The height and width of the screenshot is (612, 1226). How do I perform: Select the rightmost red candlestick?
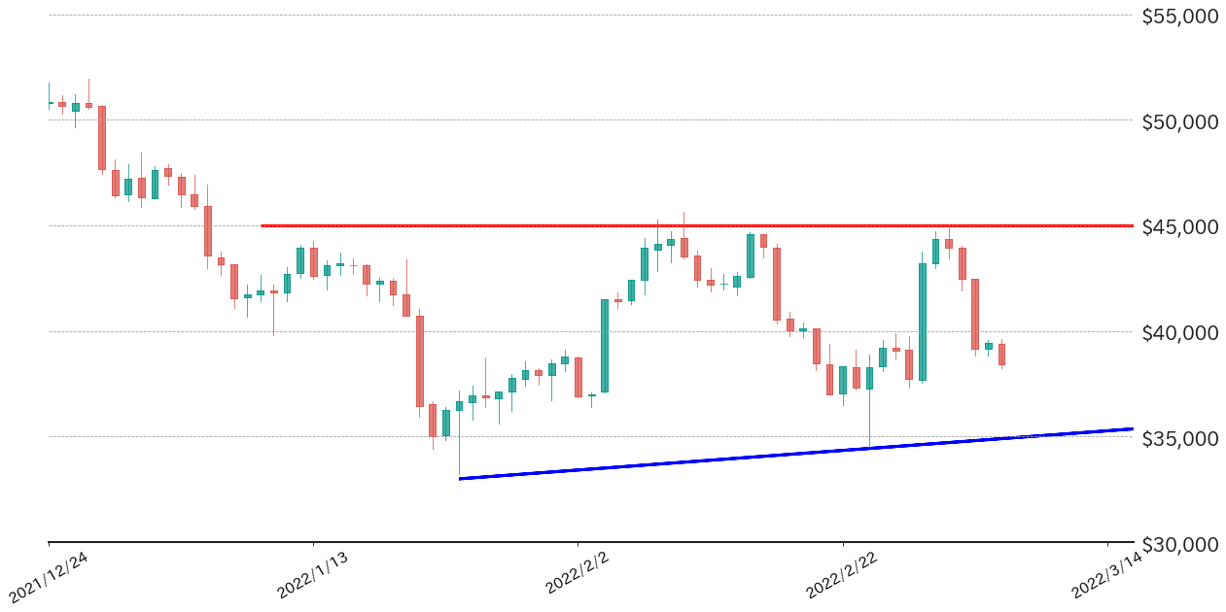[1001, 355]
